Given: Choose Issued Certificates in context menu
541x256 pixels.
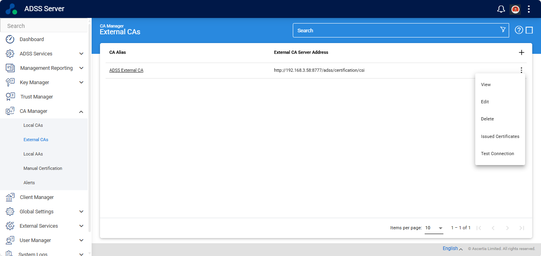Looking at the screenshot, I should click(x=500, y=136).
